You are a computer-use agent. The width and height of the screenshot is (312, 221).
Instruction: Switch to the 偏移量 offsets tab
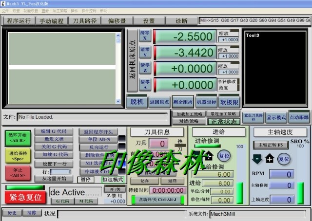coord(117,20)
